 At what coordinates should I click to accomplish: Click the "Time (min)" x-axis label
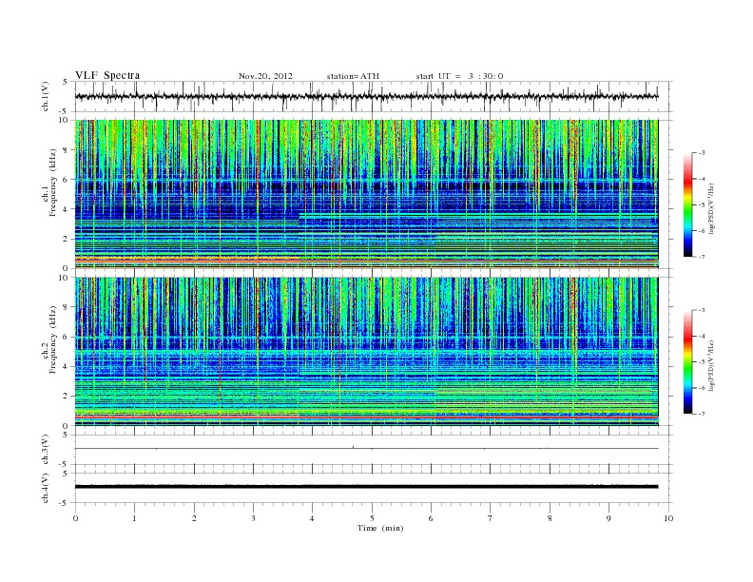380,528
